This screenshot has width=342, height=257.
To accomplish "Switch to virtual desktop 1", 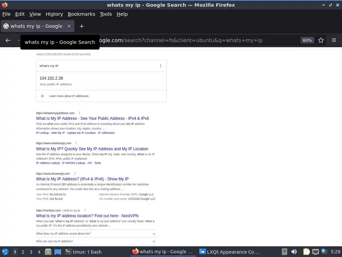I will tap(15, 252).
